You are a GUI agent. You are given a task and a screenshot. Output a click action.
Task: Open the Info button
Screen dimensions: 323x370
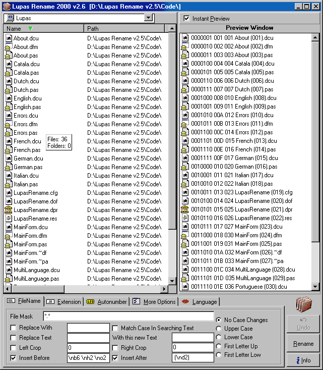click(303, 360)
